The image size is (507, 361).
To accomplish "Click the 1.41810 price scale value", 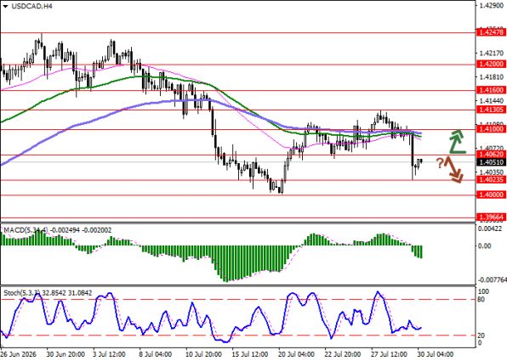I will pos(491,76).
